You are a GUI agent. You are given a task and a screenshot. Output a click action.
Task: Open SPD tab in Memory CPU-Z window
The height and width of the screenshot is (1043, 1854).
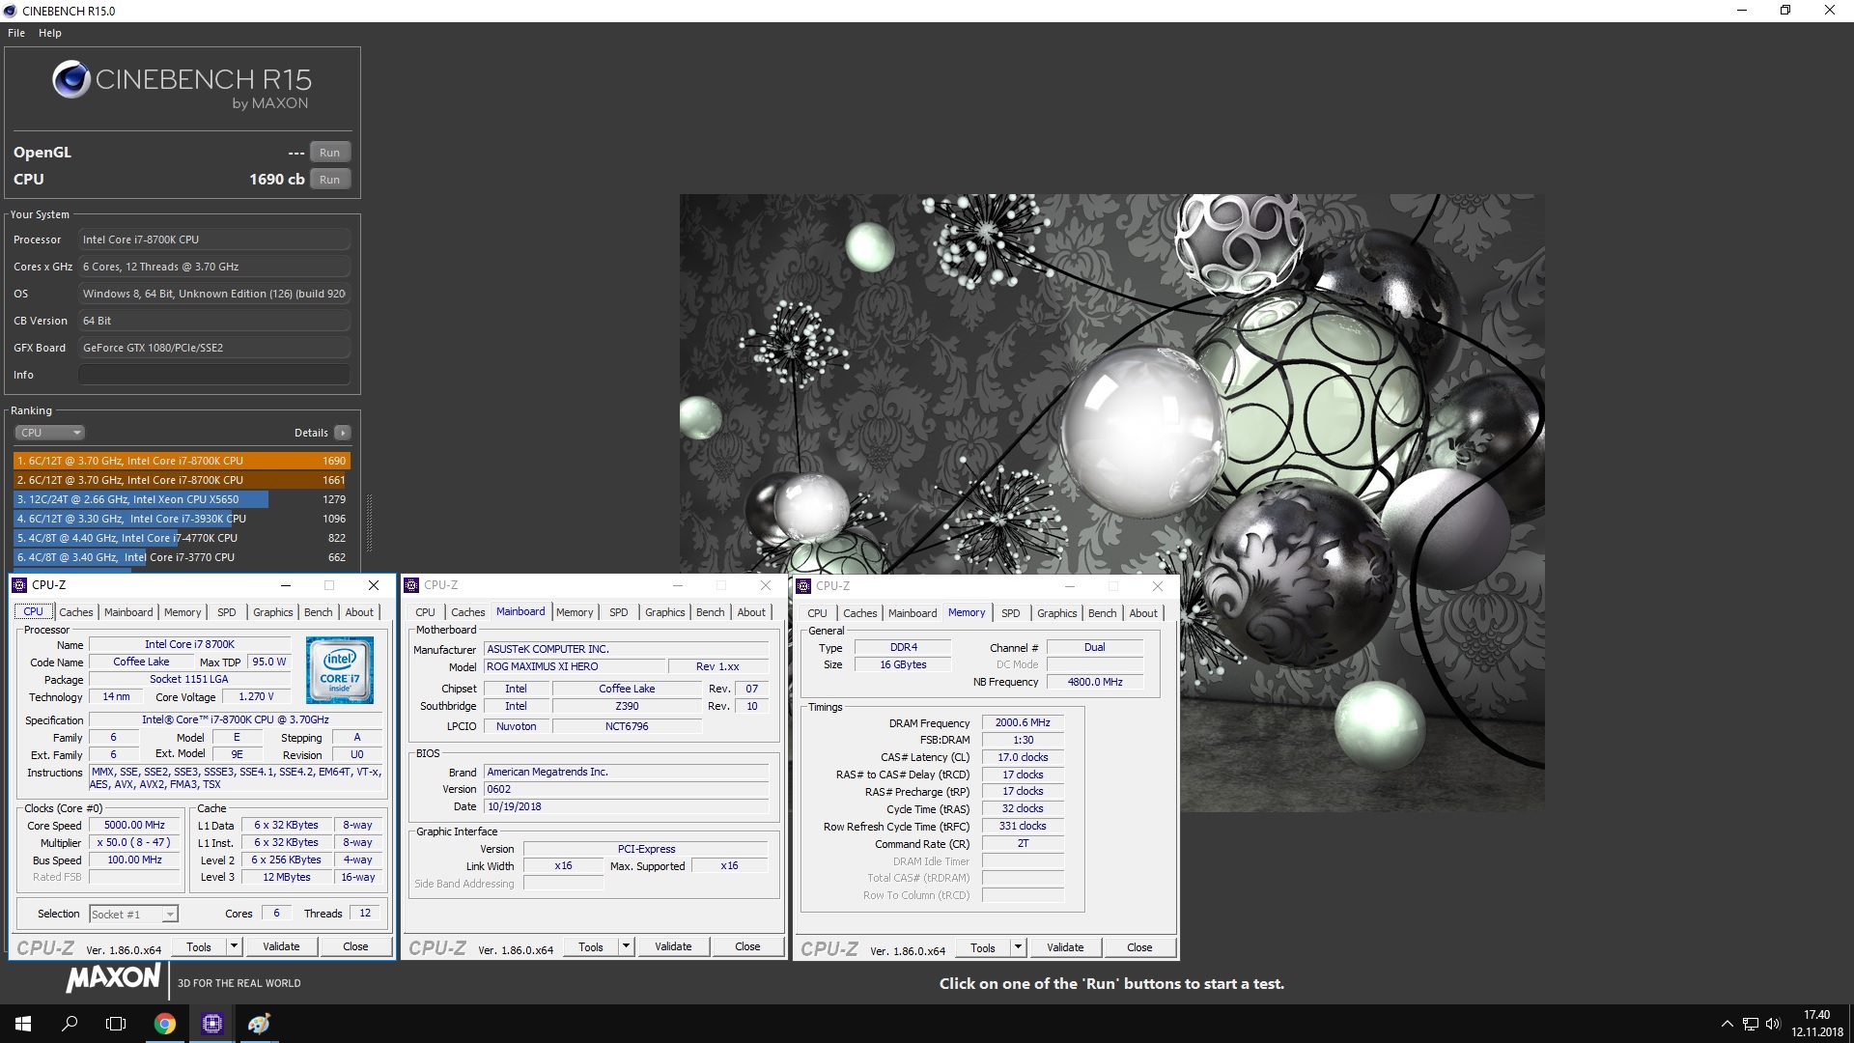tap(1011, 613)
